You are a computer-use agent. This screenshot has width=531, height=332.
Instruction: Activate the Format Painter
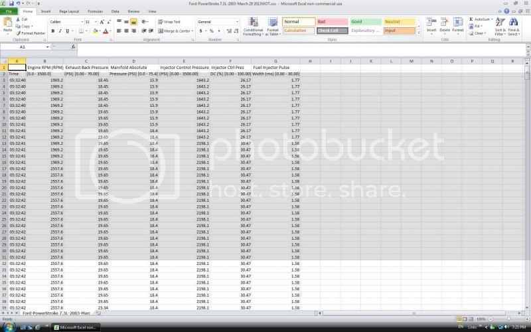pos(31,33)
